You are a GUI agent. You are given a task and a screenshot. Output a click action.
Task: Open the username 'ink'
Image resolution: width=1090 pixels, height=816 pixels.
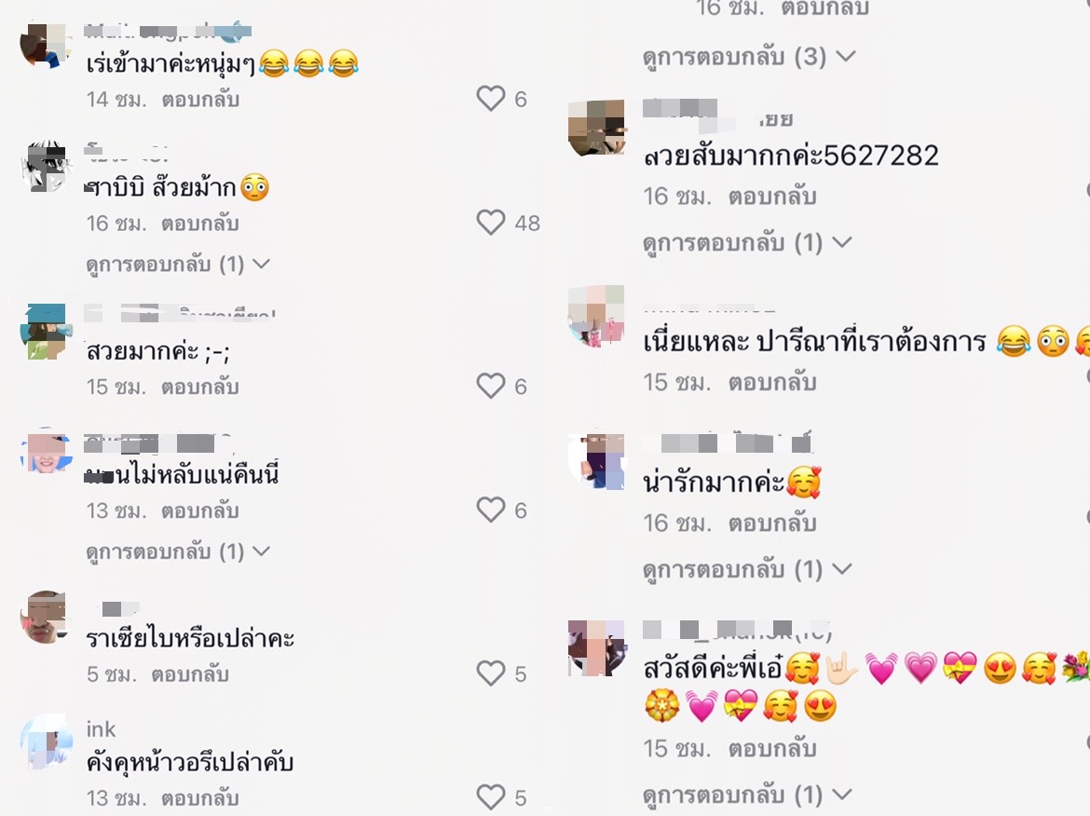[x=101, y=729]
